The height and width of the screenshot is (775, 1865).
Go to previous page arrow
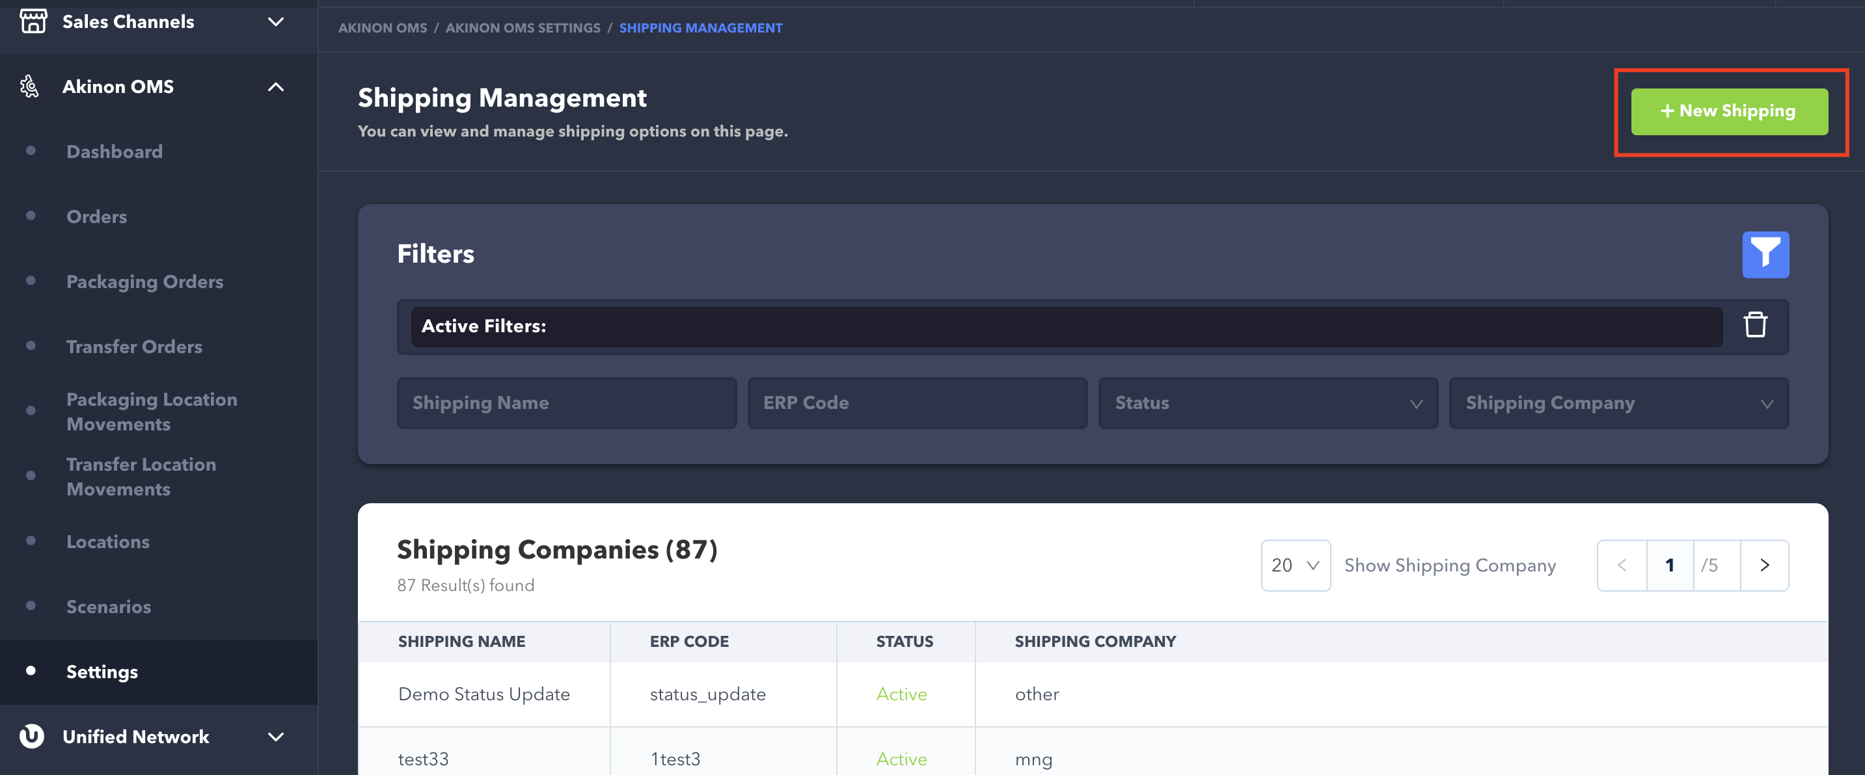1622,565
